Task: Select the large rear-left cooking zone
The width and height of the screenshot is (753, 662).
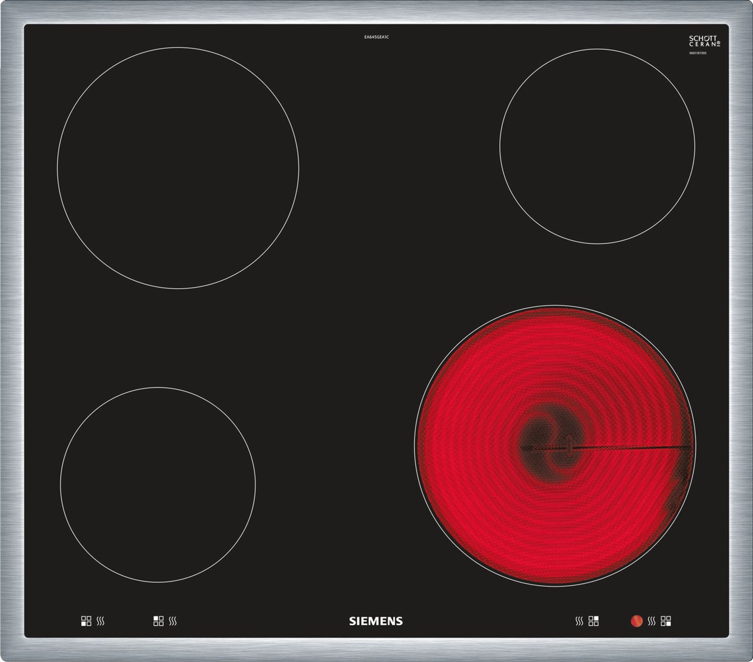Action: [x=178, y=168]
